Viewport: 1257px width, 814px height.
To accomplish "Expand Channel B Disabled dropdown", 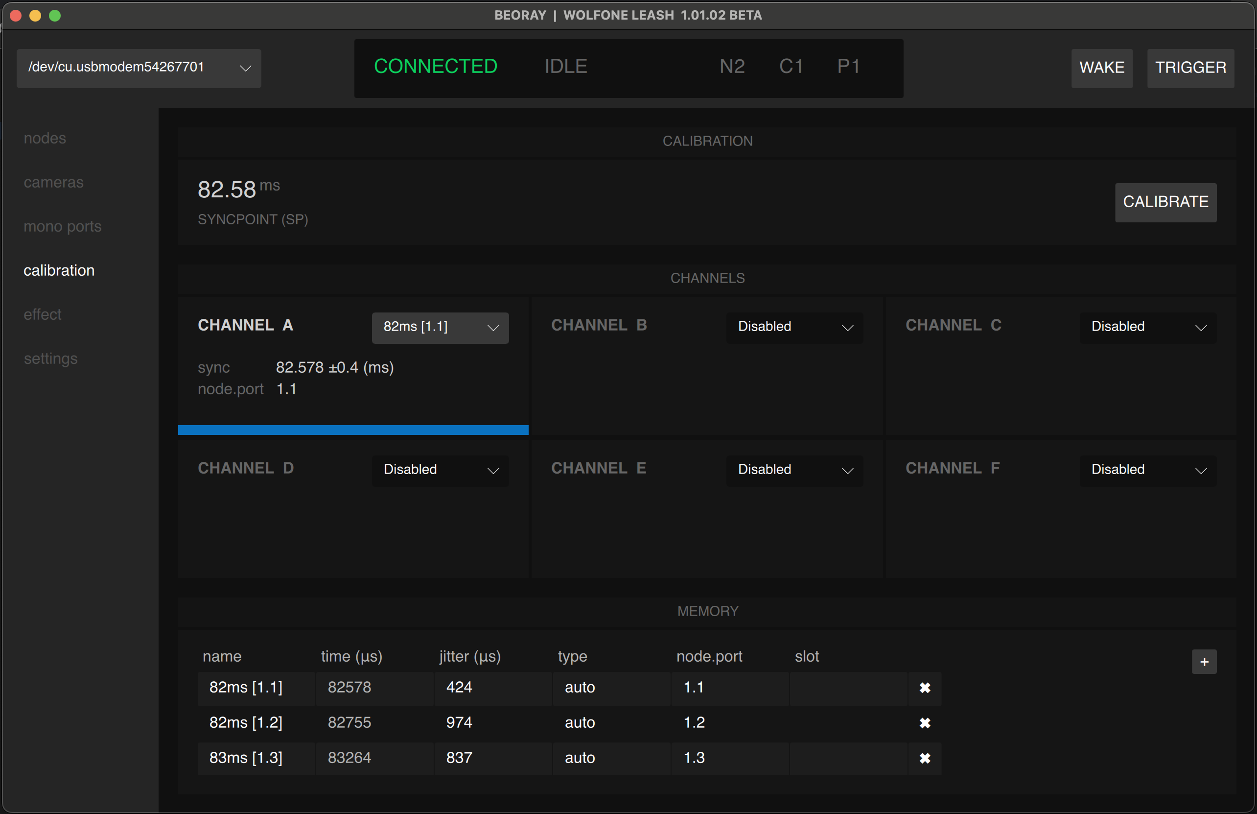I will pos(794,327).
